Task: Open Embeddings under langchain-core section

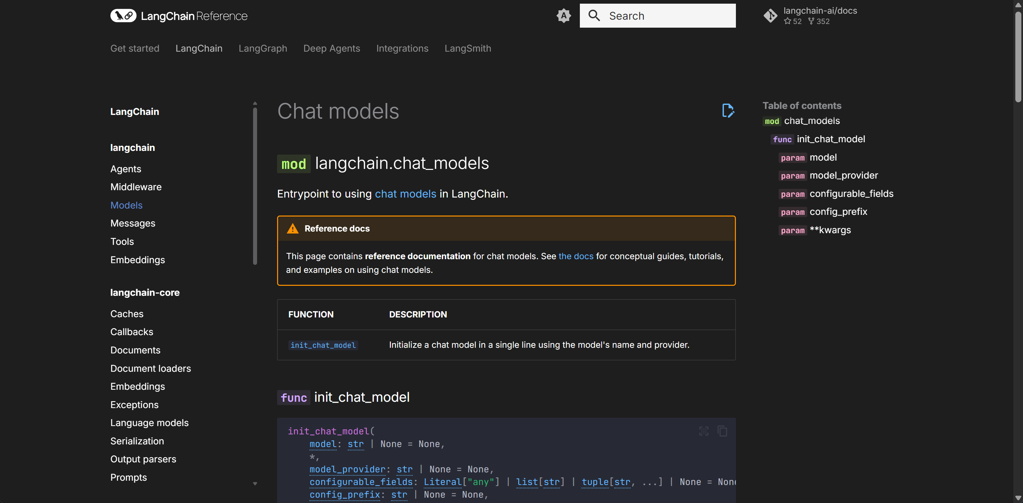Action: tap(137, 386)
